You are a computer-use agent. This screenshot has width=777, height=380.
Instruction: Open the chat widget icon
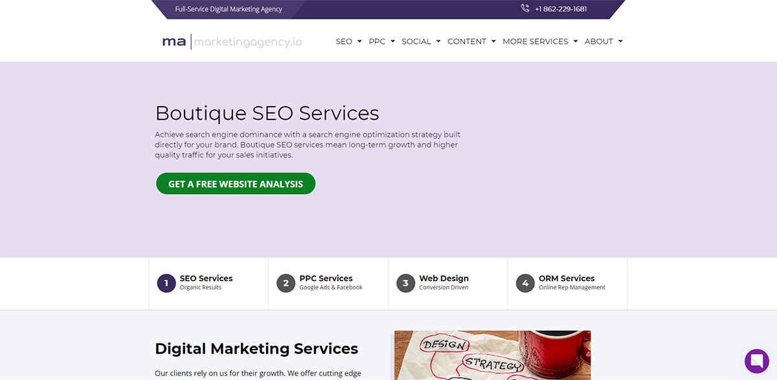757,360
